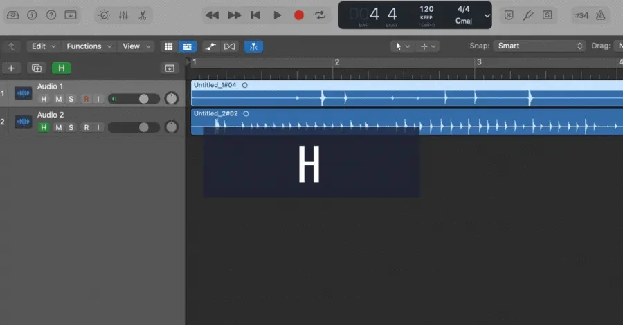Solo the Audio 1 track

(71, 99)
